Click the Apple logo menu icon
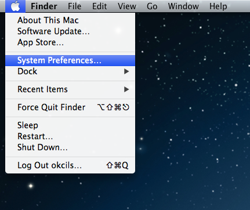Screen dimensions: 250x210 coord(15,6)
